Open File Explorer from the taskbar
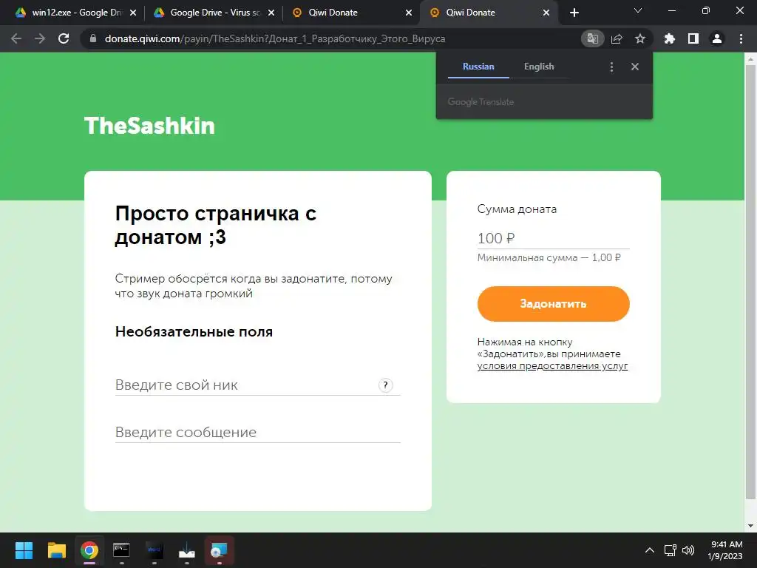The image size is (757, 568). (56, 550)
